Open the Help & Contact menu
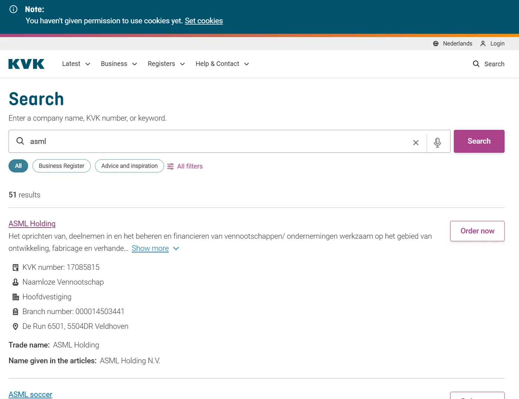The width and height of the screenshot is (519, 399). pyautogui.click(x=217, y=64)
